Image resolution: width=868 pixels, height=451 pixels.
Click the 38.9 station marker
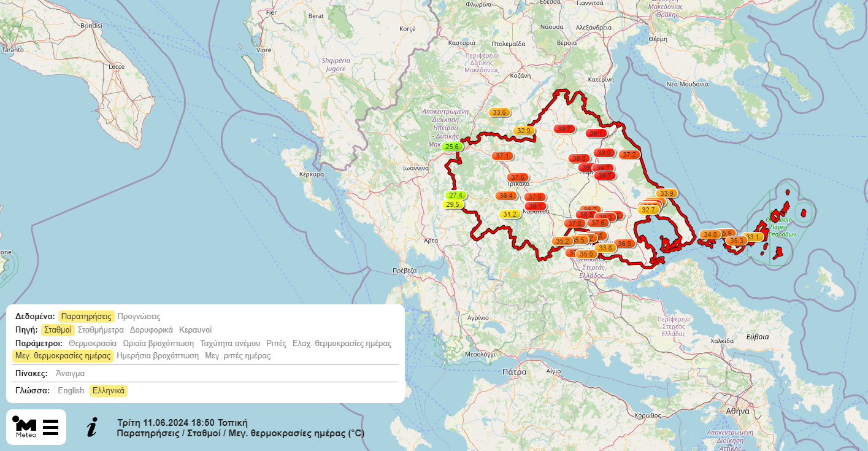point(604,153)
